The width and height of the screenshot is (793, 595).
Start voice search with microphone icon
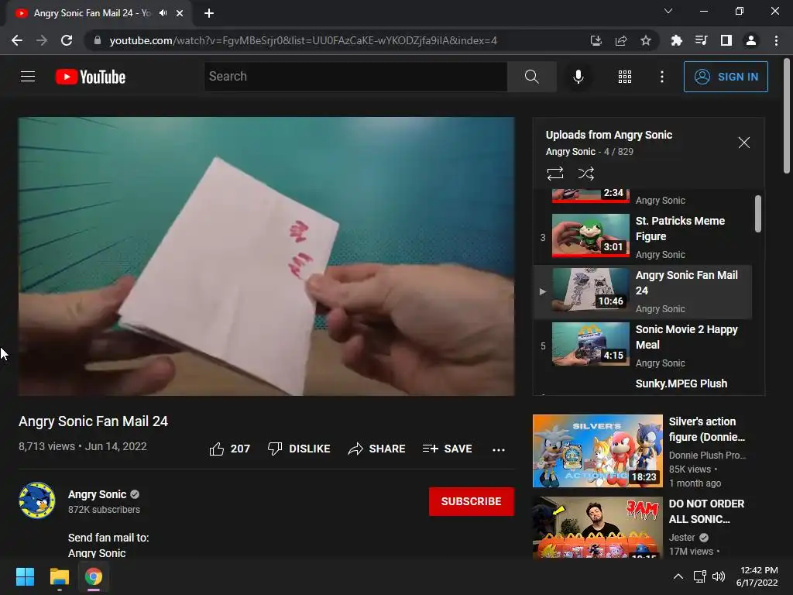(578, 77)
